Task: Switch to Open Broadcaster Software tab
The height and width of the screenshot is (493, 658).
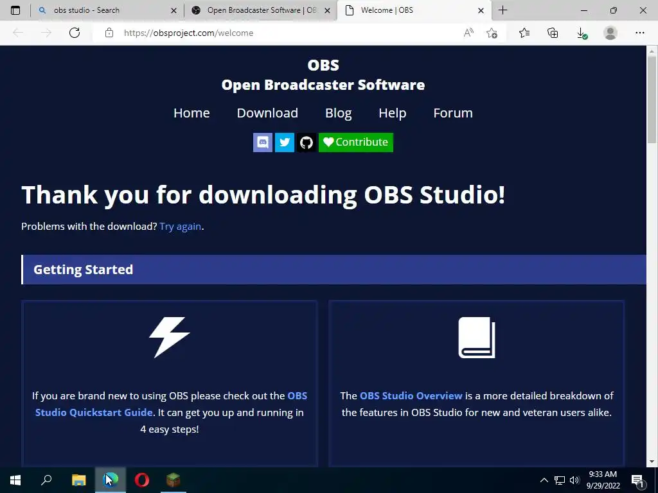Action: click(x=260, y=10)
